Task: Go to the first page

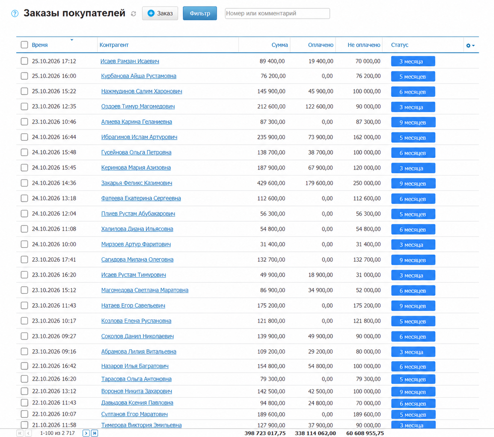Action: (20, 433)
